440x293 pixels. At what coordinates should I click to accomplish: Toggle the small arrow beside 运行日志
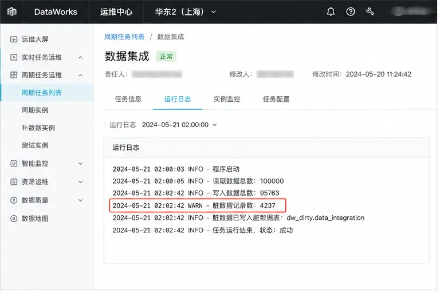105,125
